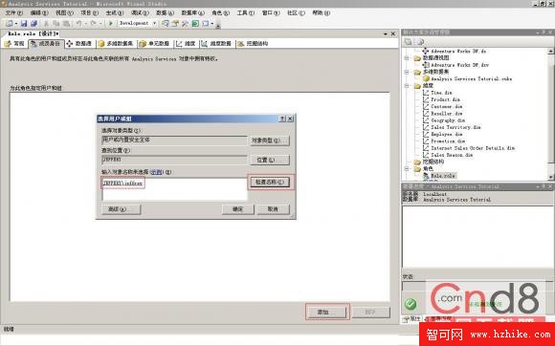
Task: Click the object names text box in dialog
Action: pos(174,189)
